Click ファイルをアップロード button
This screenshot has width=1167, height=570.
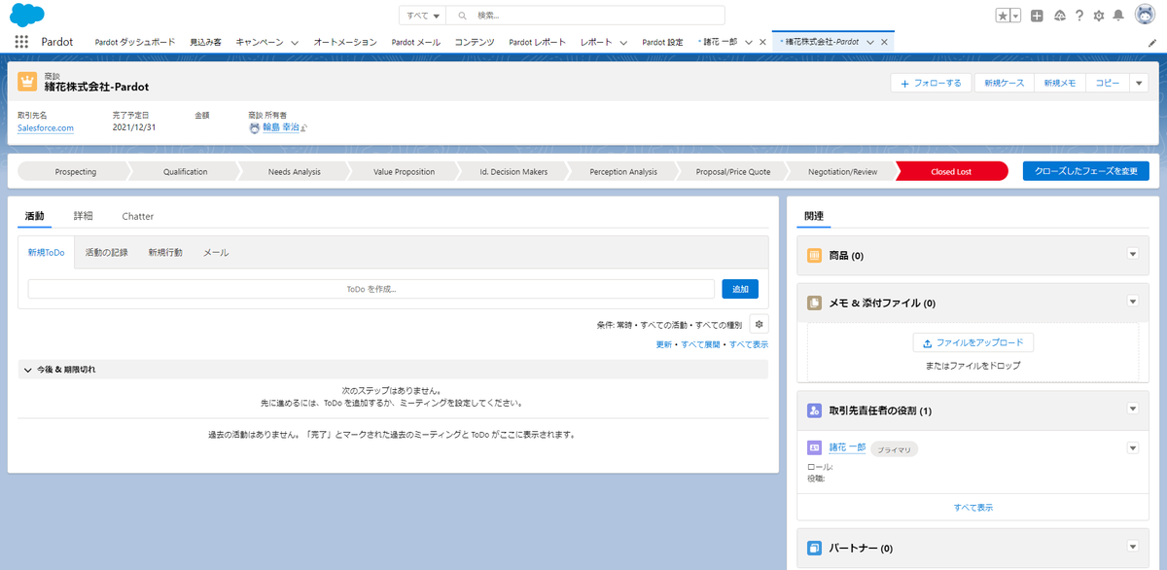pos(972,342)
